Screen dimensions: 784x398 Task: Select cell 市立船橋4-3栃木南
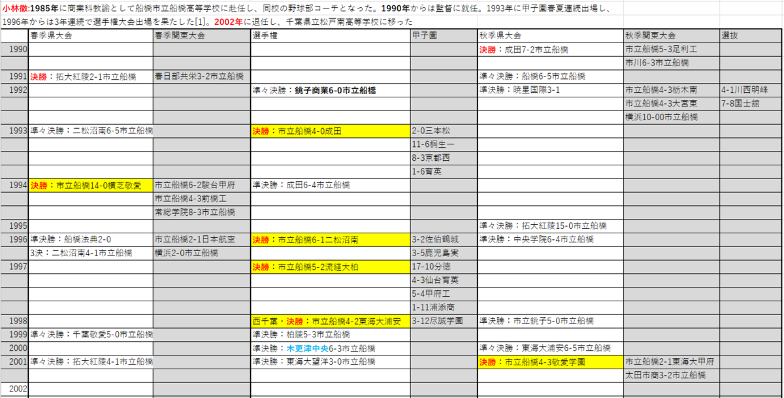671,90
